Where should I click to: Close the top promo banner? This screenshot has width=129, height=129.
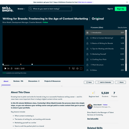point(127,2)
